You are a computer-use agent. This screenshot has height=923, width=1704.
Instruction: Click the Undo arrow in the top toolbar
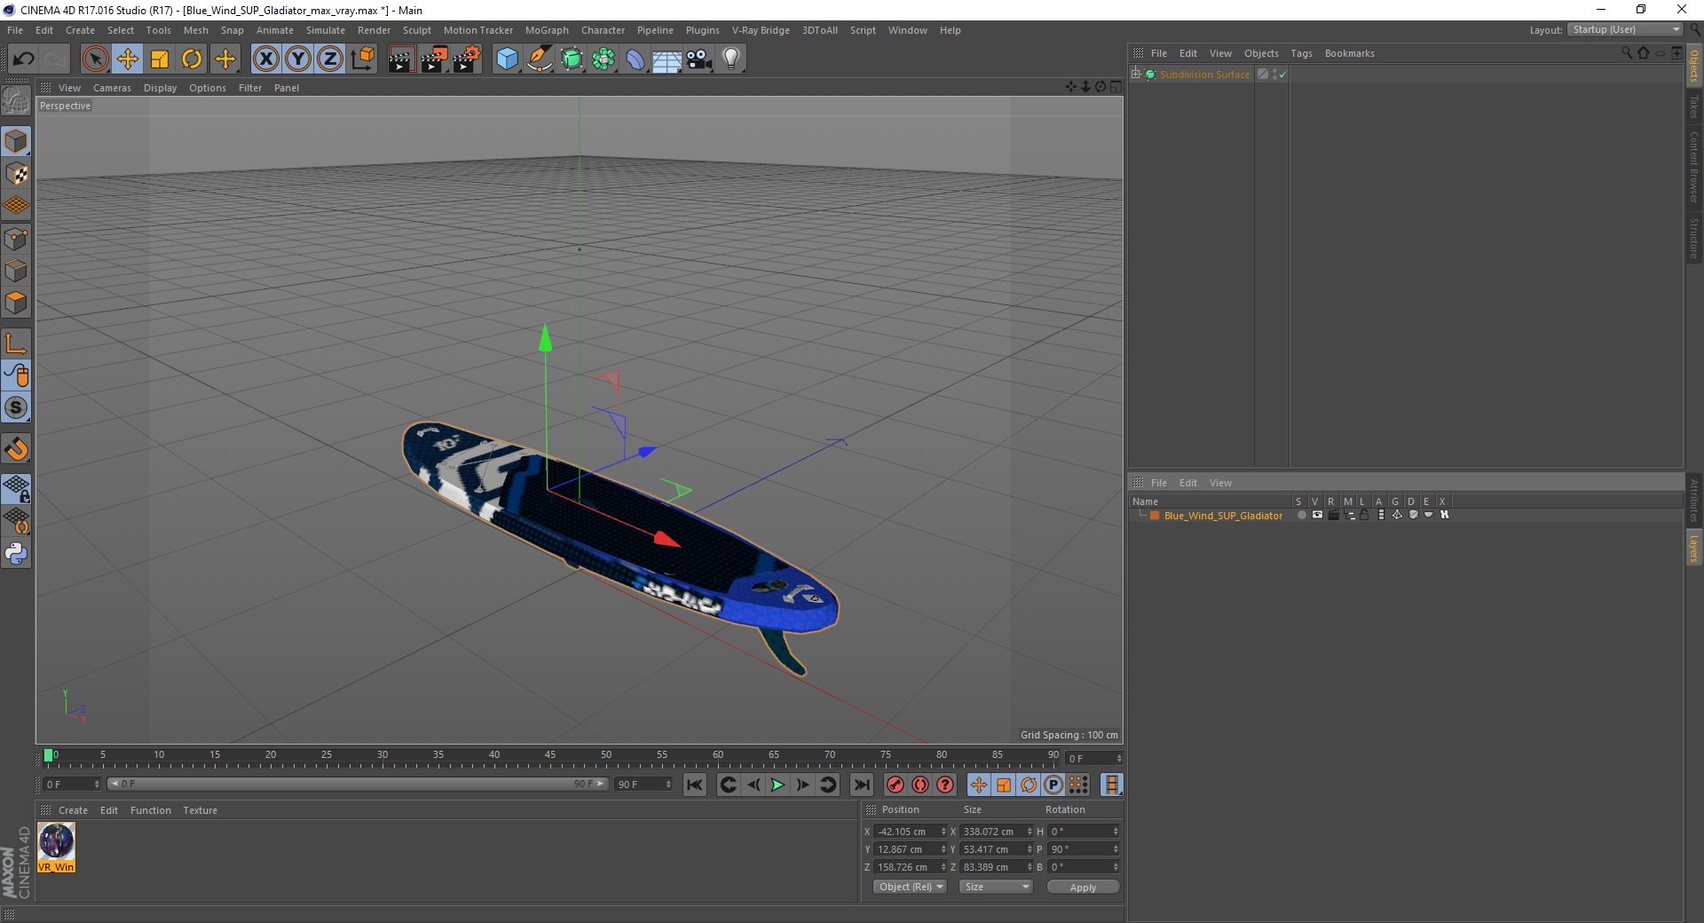[x=23, y=59]
